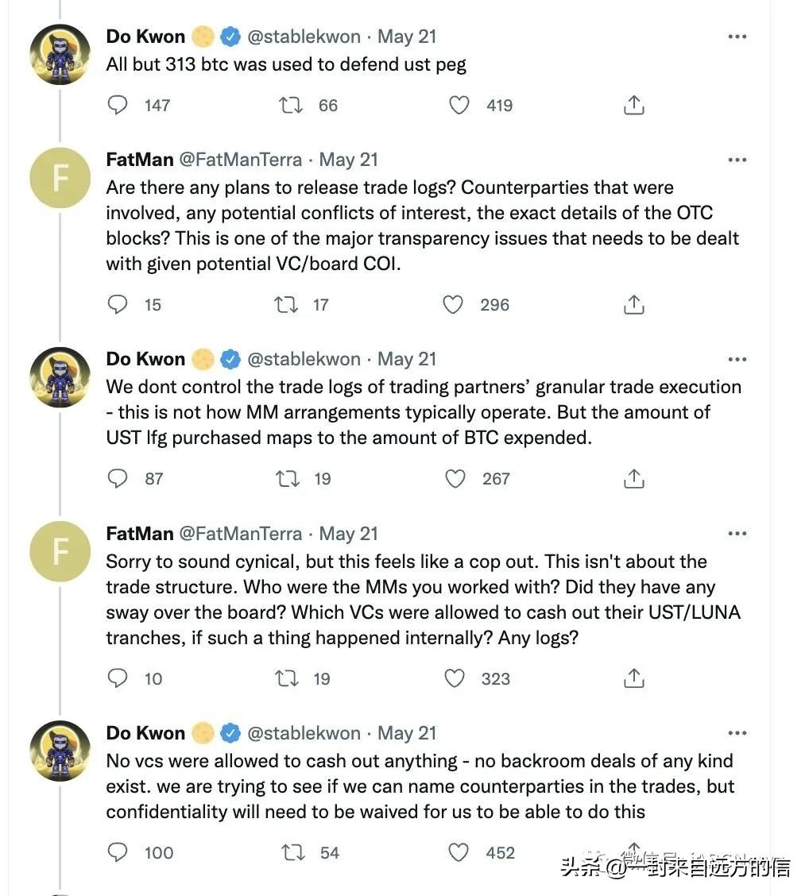The height and width of the screenshot is (896, 809).
Task: Reply to the 'cop out' tweet
Action: 118,678
